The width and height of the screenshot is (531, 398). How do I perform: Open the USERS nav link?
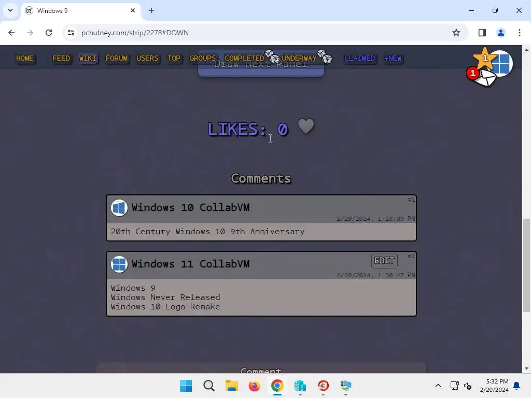pyautogui.click(x=147, y=58)
